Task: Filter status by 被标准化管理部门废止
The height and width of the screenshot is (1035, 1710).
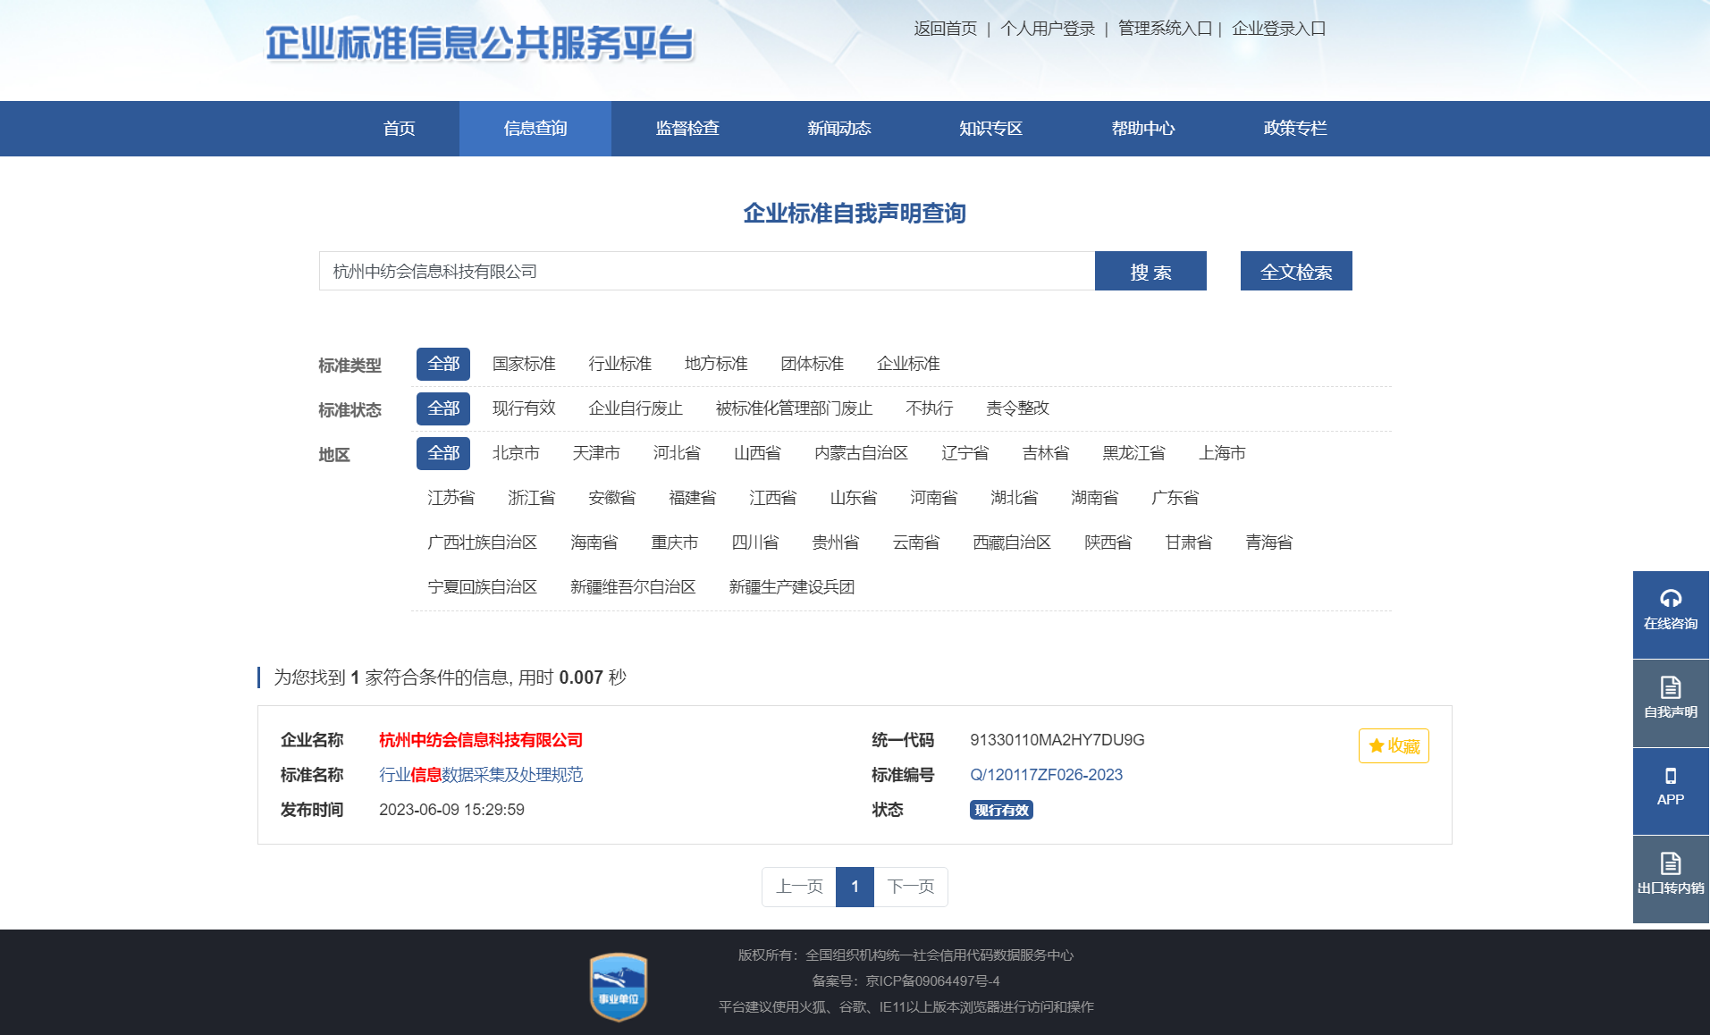Action: tap(794, 408)
